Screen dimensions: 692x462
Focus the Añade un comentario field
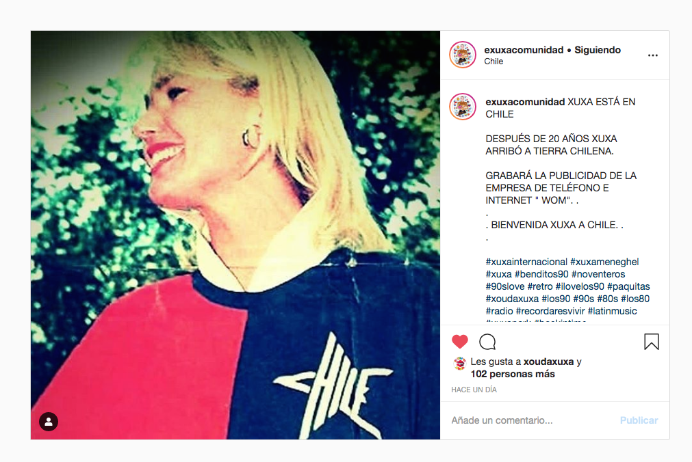[530, 420]
